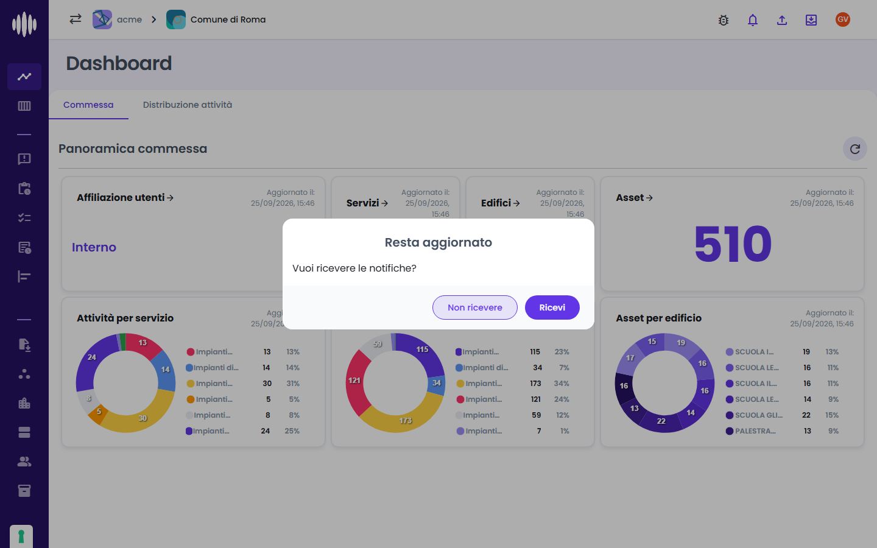The image size is (877, 548).
Task: Open the bug report icon in header
Action: [x=724, y=20]
